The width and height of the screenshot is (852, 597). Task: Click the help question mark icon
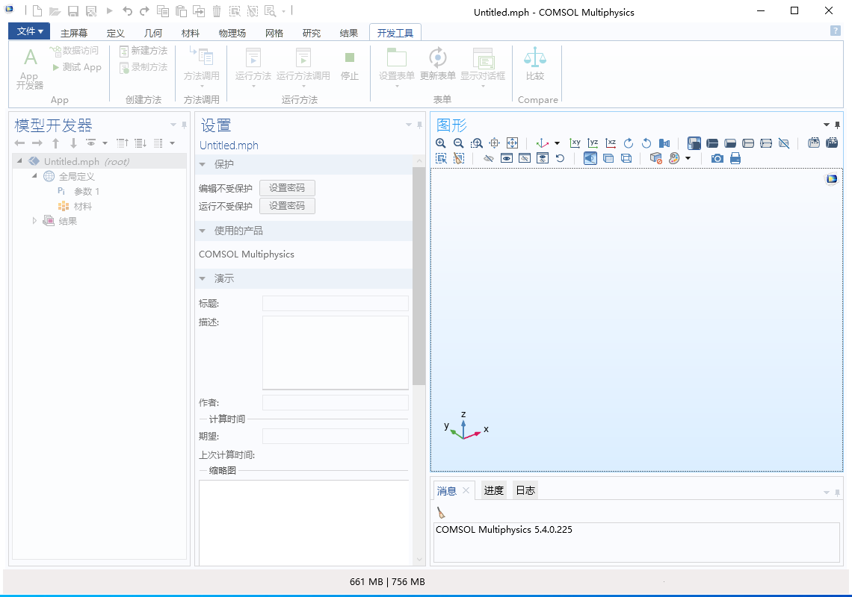point(836,31)
